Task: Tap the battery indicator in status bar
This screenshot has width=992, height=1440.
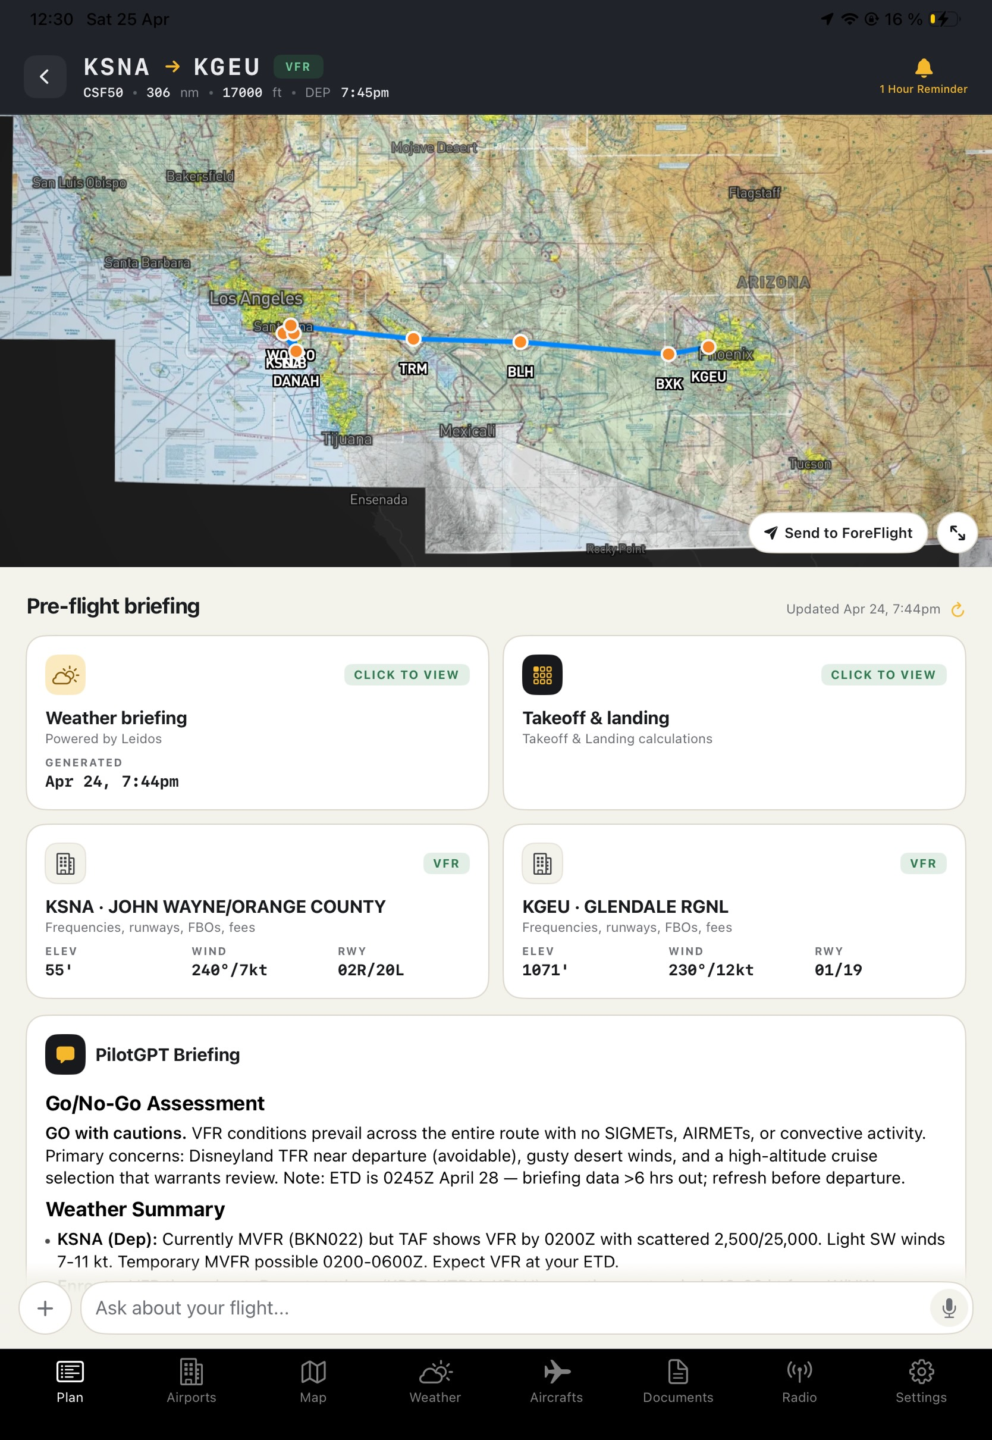Action: click(x=945, y=19)
